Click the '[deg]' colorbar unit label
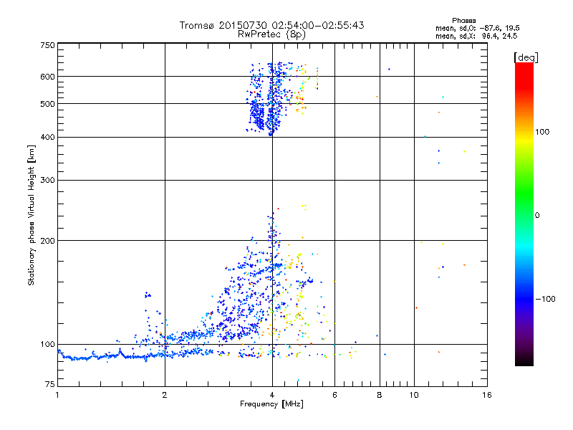 pyautogui.click(x=526, y=57)
